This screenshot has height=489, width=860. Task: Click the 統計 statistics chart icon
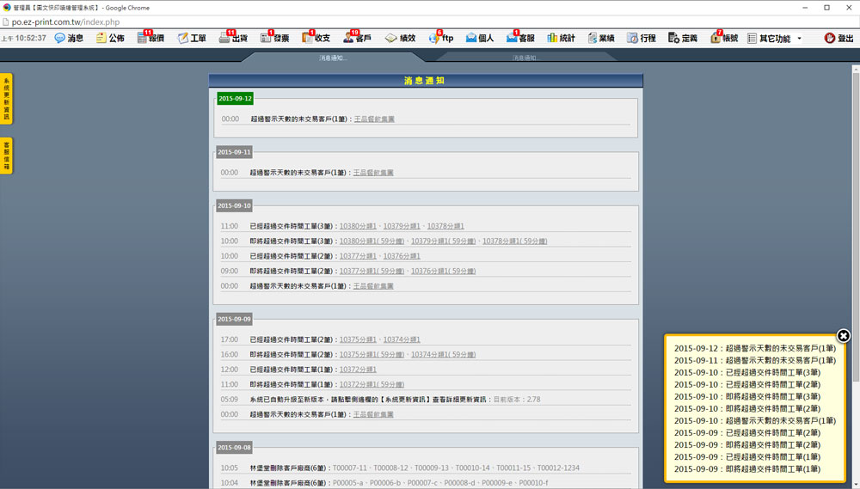pyautogui.click(x=561, y=39)
